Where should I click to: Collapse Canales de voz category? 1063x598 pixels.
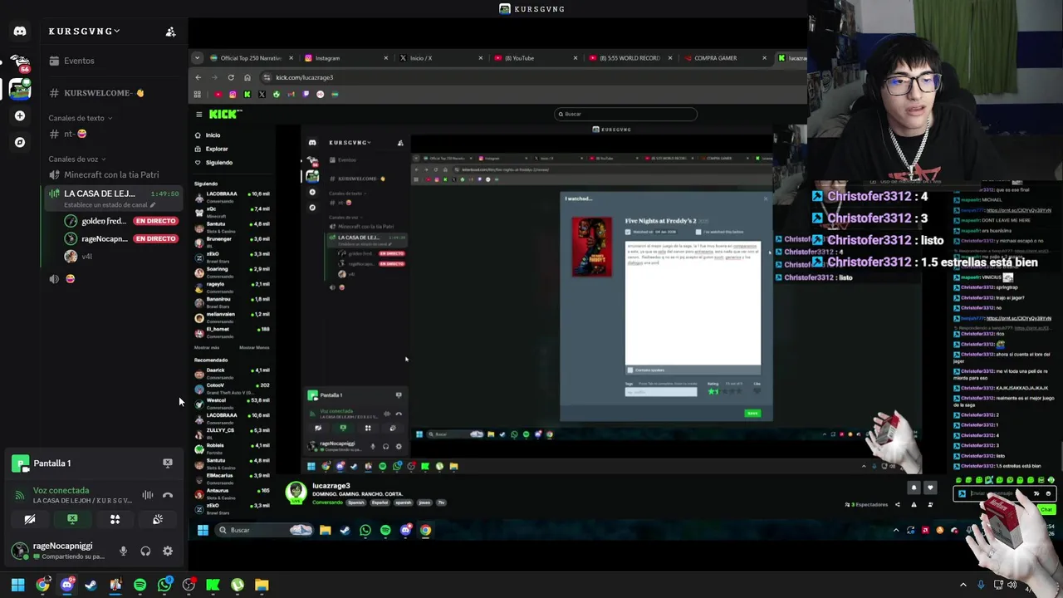point(77,159)
